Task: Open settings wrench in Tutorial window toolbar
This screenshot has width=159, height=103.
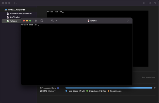Action: [52, 21]
